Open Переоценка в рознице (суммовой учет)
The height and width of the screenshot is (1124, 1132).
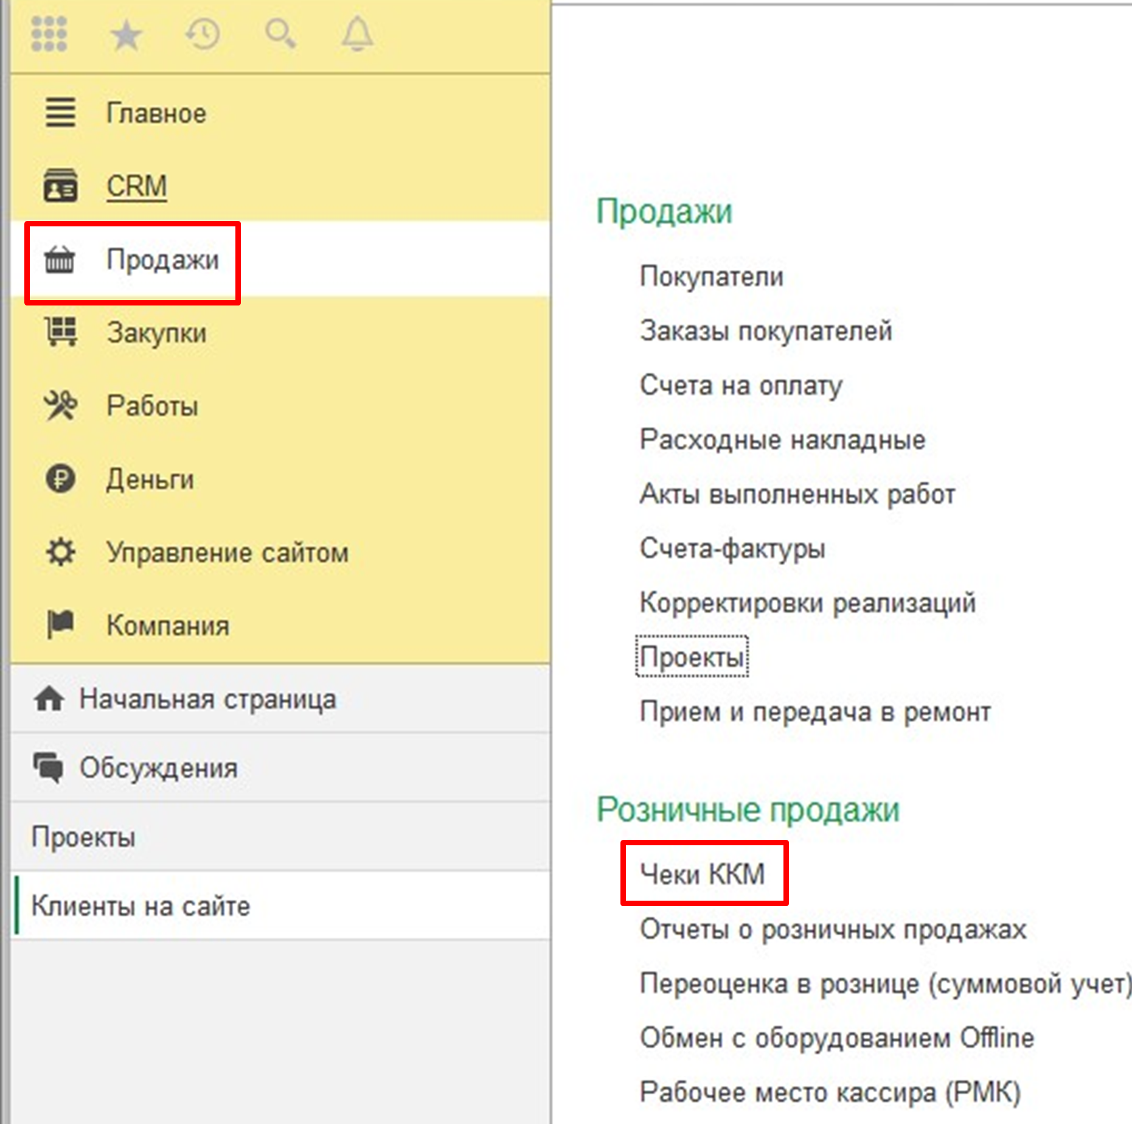885,983
